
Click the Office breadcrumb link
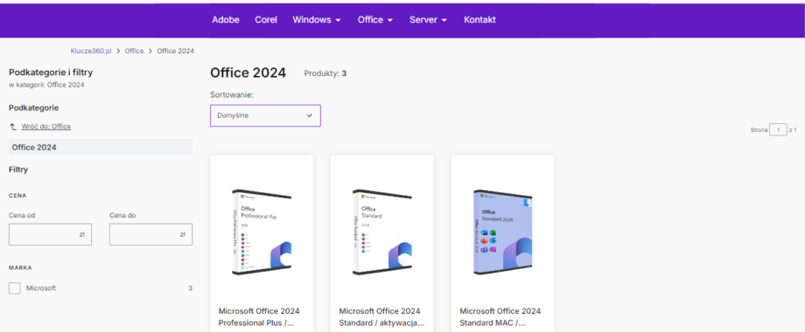(134, 52)
